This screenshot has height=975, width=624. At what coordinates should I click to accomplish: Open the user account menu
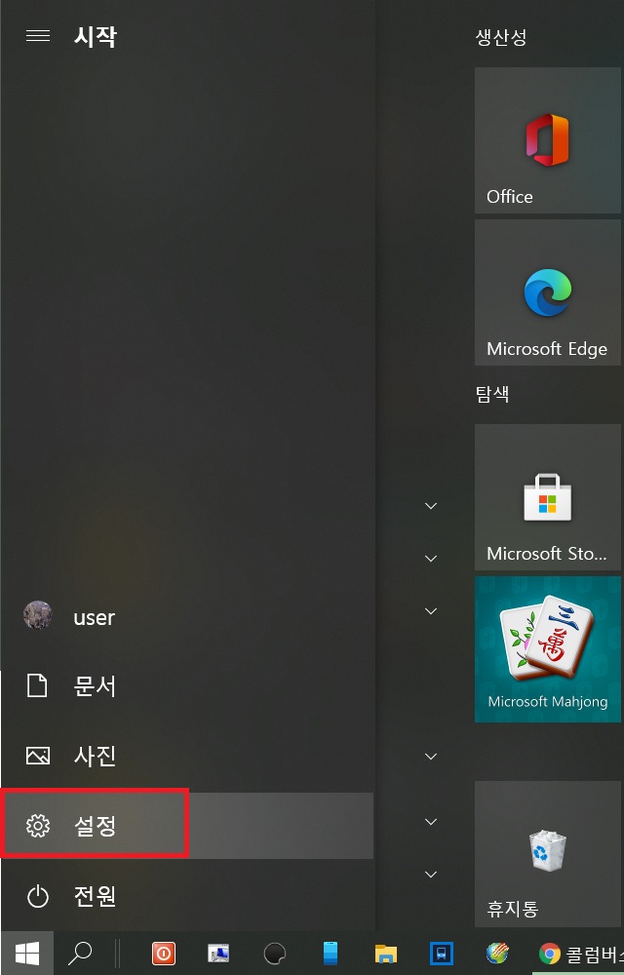[x=187, y=615]
